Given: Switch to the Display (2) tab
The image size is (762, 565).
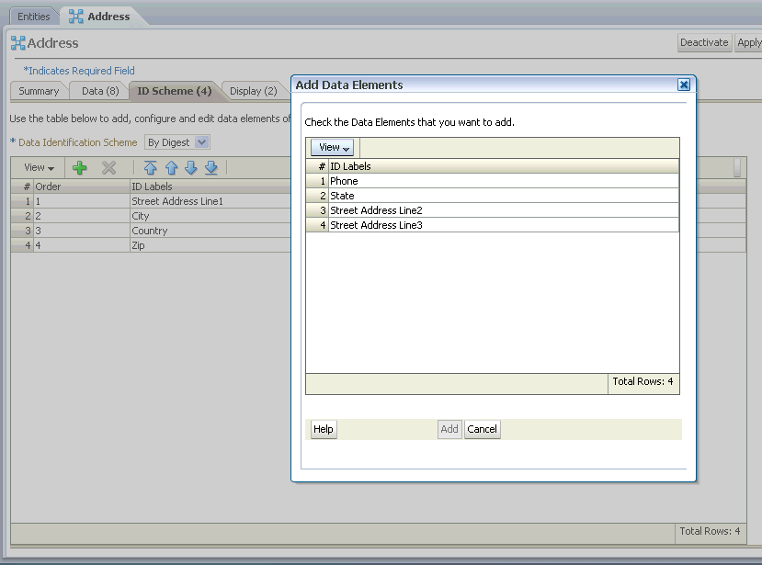Looking at the screenshot, I should tap(254, 91).
